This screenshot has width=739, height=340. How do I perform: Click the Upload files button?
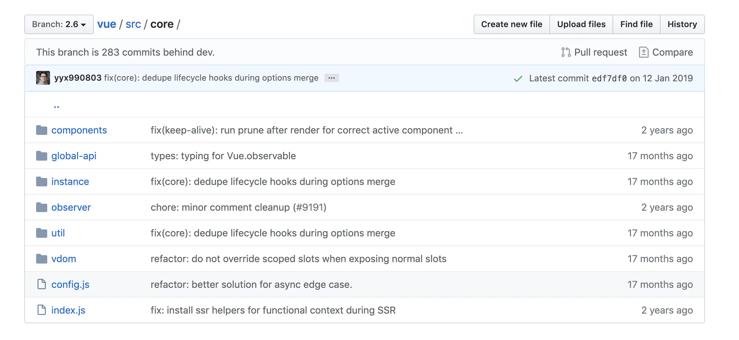(581, 24)
